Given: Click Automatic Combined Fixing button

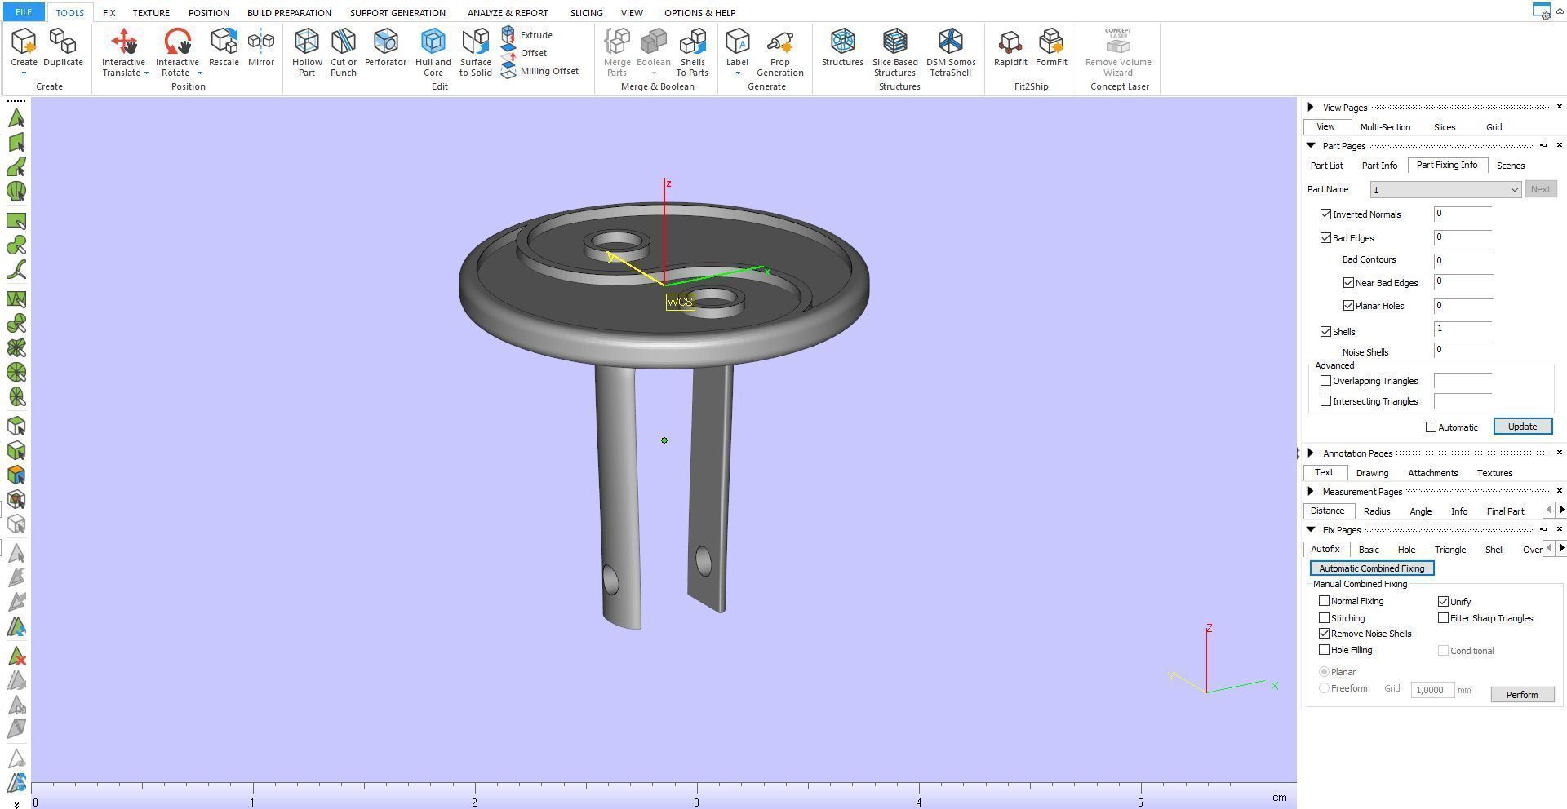Looking at the screenshot, I should [x=1371, y=568].
